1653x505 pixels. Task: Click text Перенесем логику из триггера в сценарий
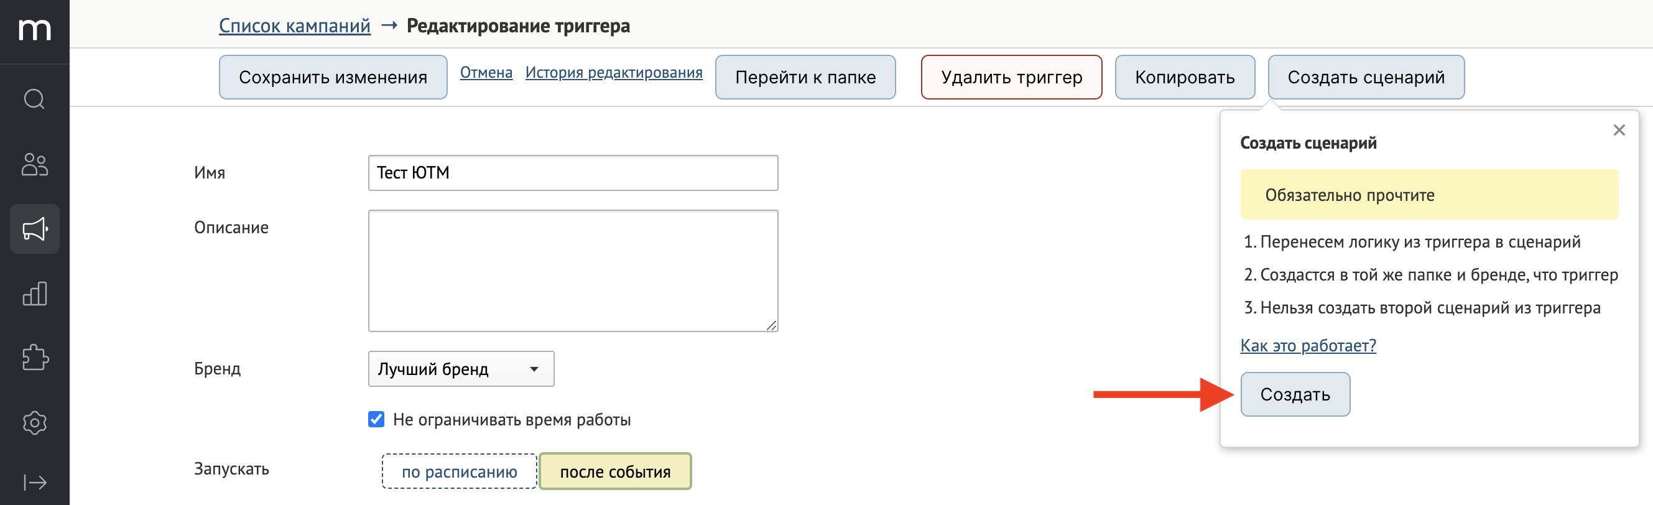pyautogui.click(x=1420, y=242)
